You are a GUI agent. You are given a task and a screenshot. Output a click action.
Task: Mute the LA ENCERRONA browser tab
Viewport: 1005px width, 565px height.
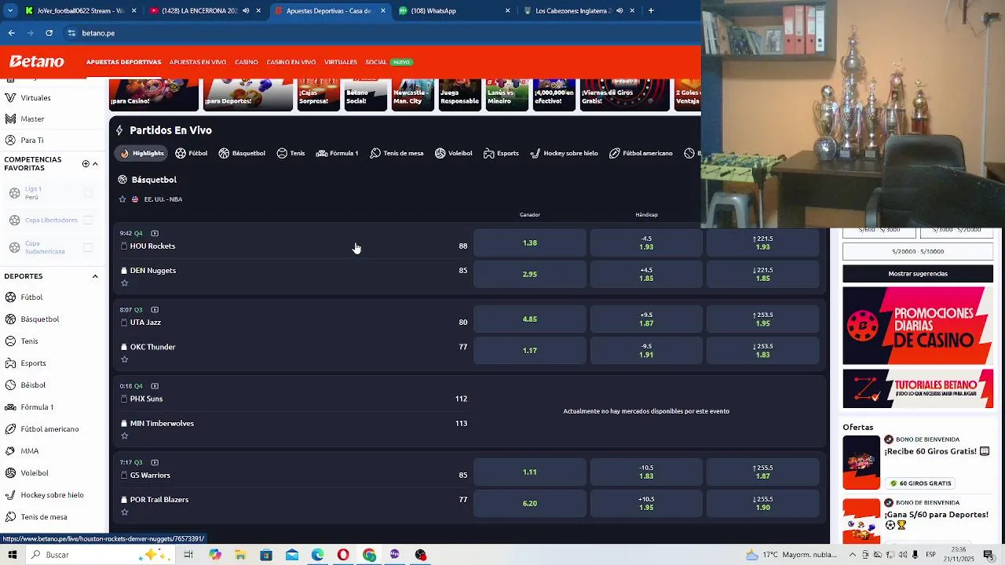[246, 11]
